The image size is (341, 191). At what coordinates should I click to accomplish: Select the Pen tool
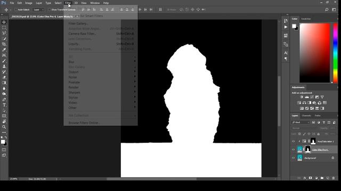pos(4,99)
